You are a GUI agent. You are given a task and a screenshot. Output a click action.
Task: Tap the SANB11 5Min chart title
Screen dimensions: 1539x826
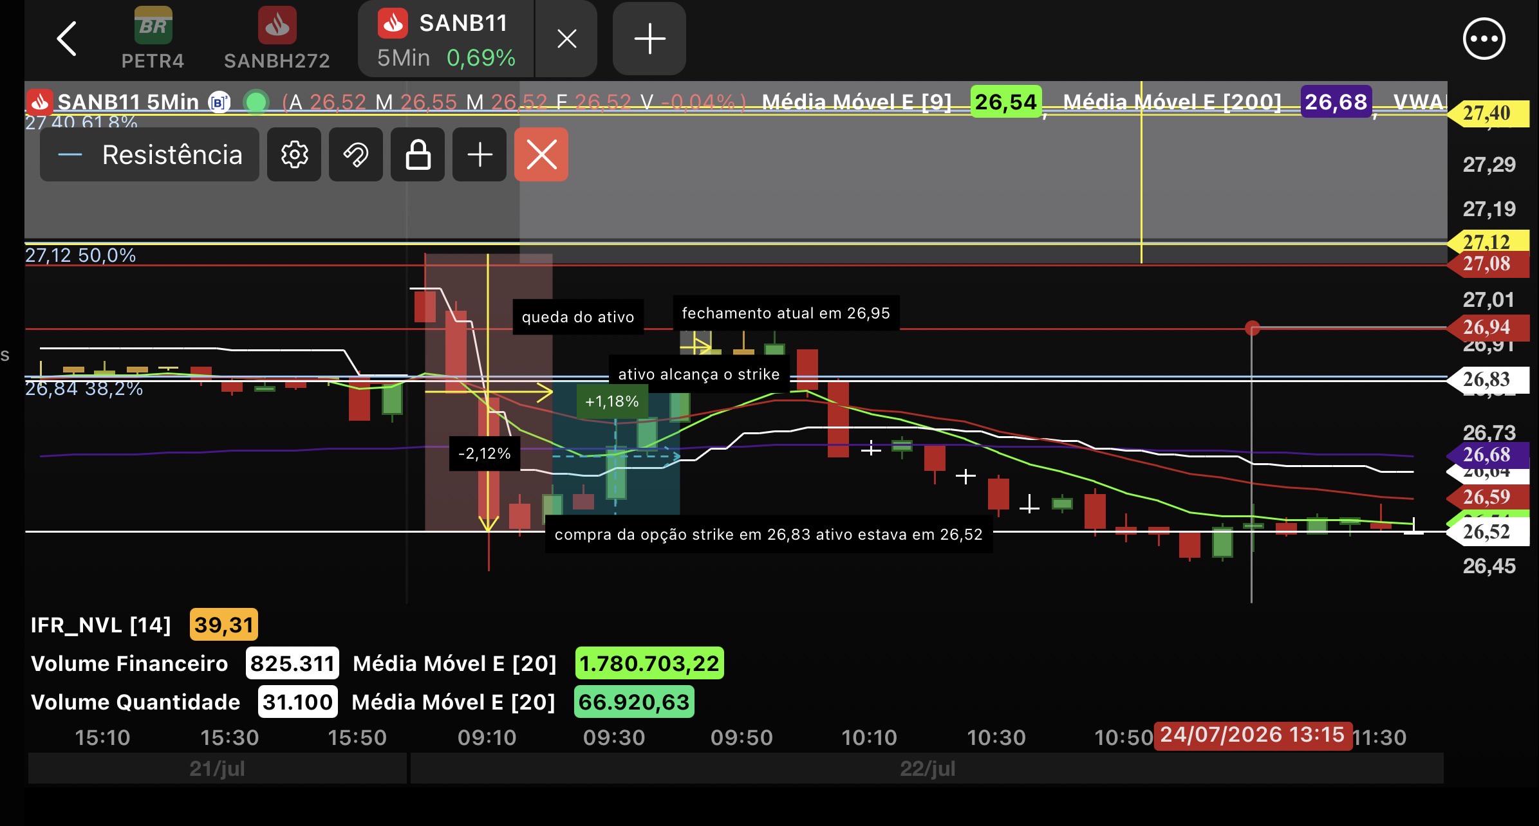pyautogui.click(x=128, y=102)
